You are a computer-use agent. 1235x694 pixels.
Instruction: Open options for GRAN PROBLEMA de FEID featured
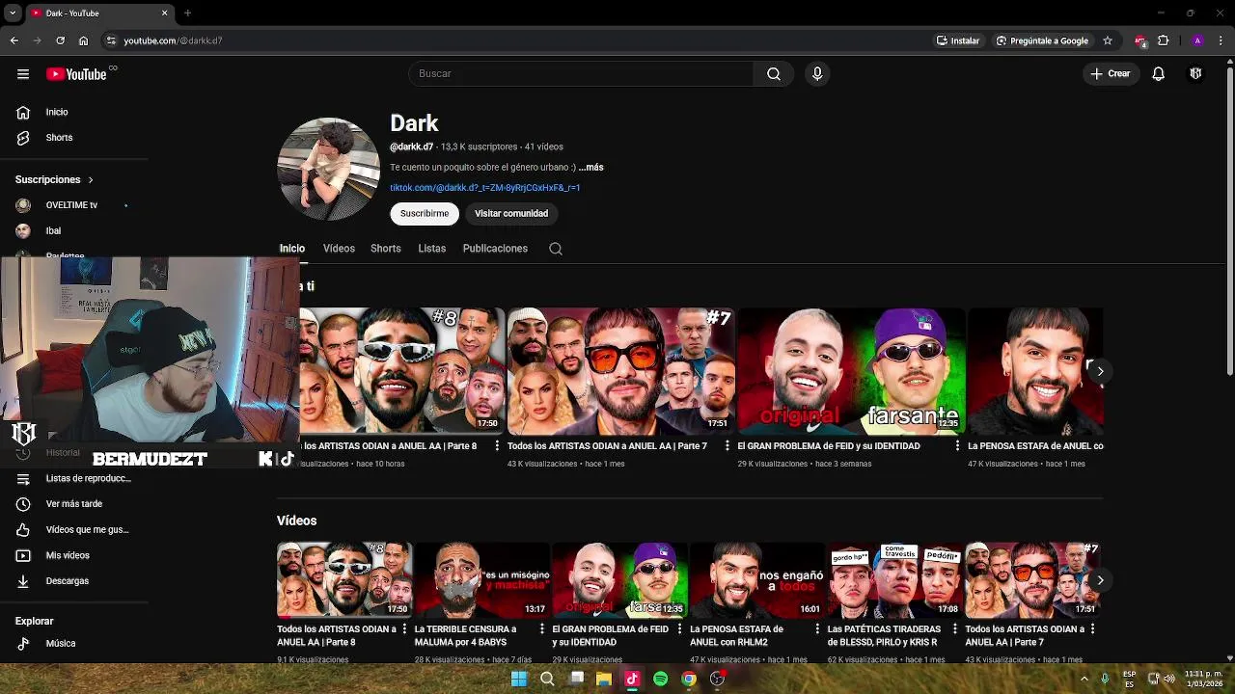click(x=958, y=446)
